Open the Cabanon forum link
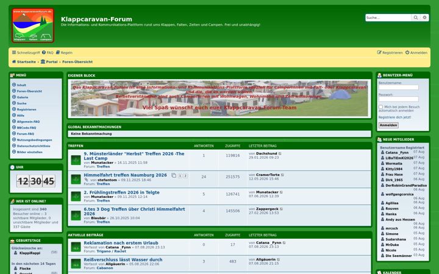Screen dimensions: 439x274 pos(105,268)
